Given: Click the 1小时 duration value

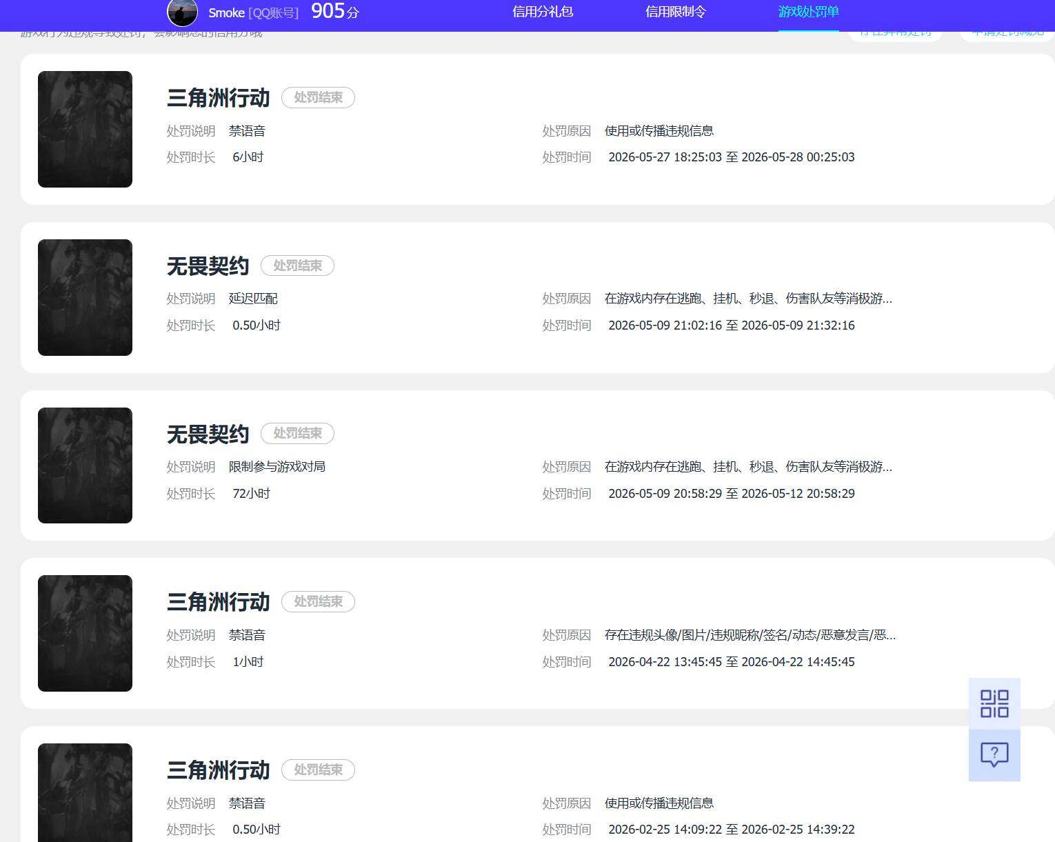Looking at the screenshot, I should [248, 662].
